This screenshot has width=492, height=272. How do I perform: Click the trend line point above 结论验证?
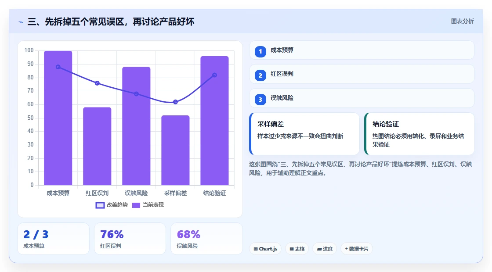pos(215,75)
